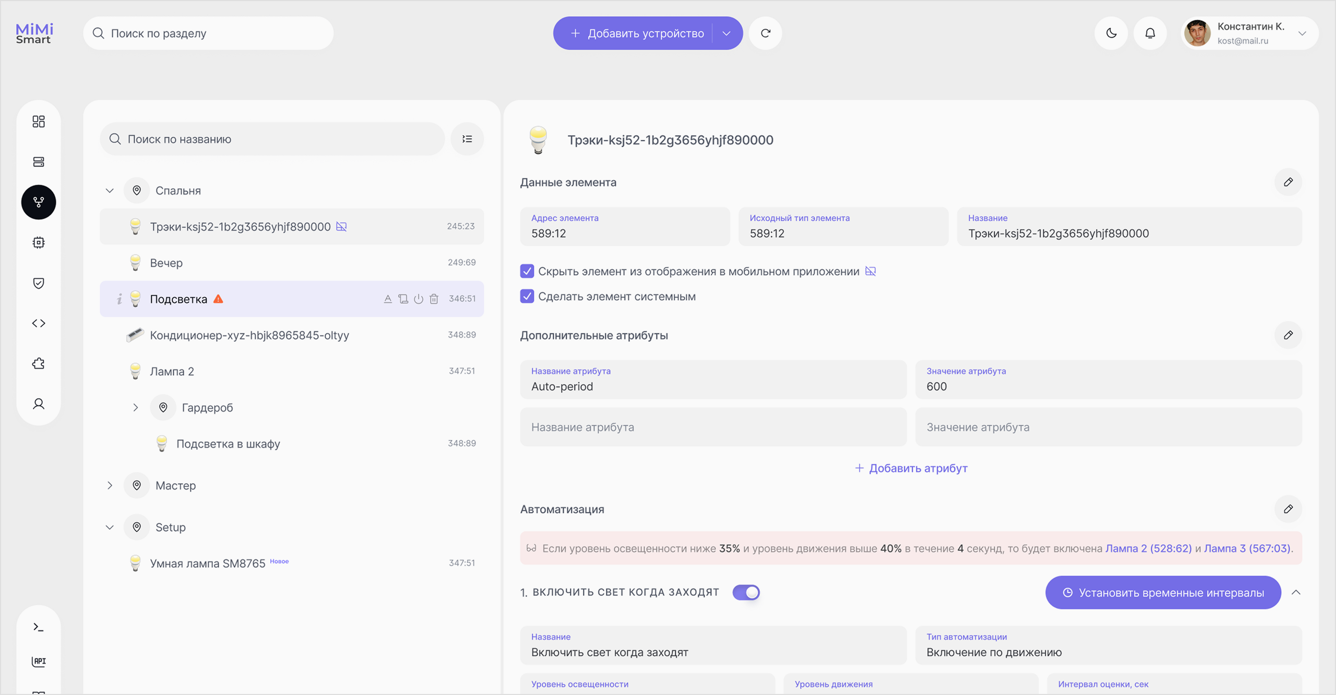Collapse the Спальня room group
The image size is (1336, 695).
(110, 190)
